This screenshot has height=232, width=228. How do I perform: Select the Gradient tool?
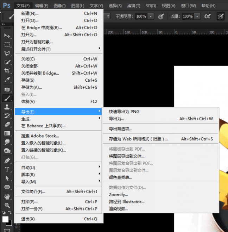(x=7, y=133)
